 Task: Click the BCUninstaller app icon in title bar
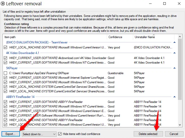click(x=3, y=4)
